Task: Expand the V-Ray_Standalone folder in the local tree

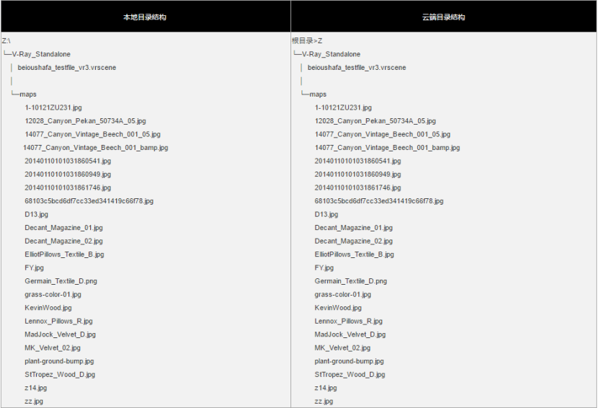Action: [x=41, y=54]
